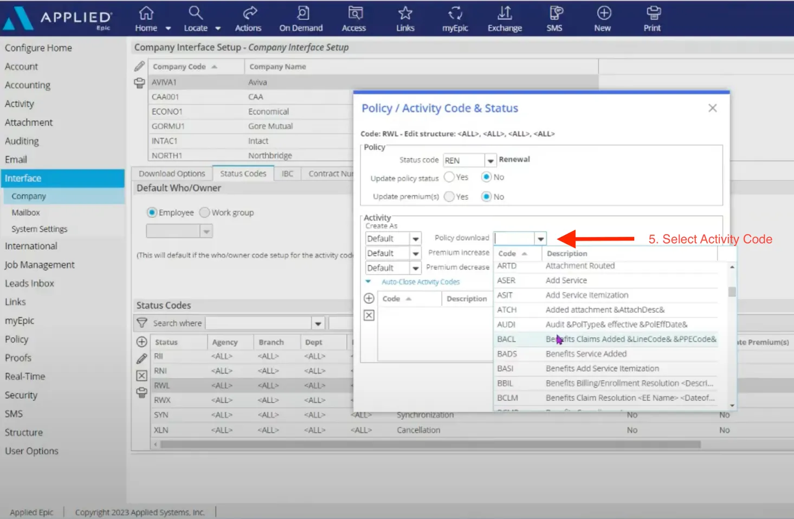Open Configure Home in the sidebar
This screenshot has width=794, height=519.
[x=38, y=48]
